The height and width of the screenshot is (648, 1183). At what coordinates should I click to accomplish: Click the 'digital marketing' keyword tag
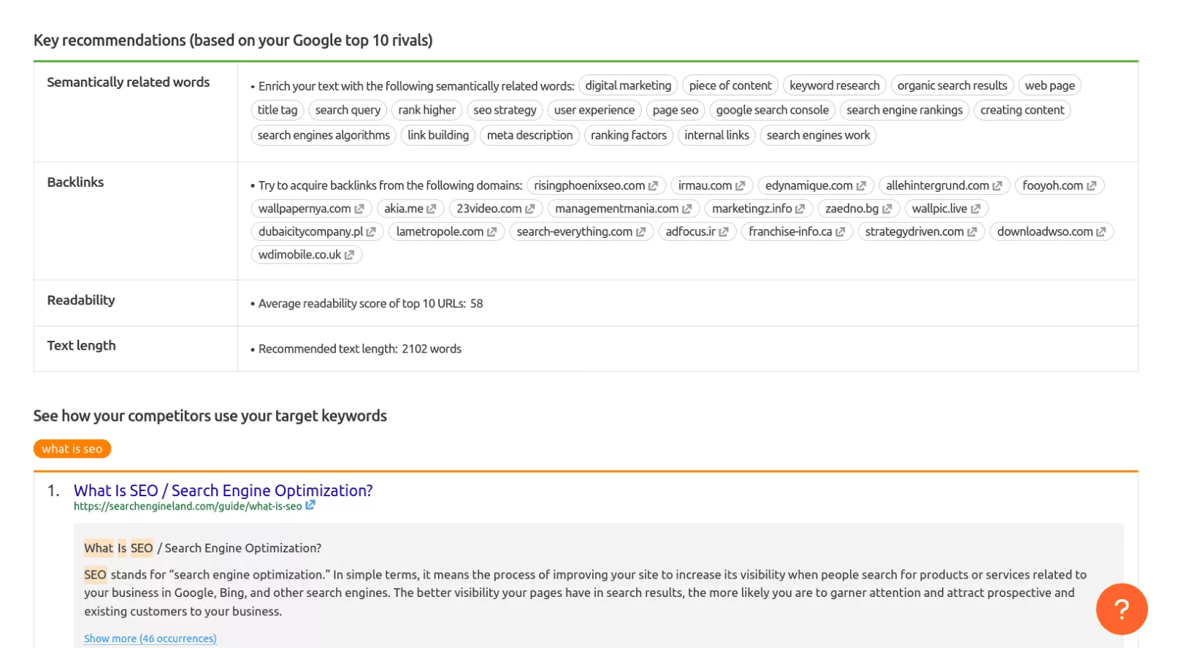click(x=628, y=85)
